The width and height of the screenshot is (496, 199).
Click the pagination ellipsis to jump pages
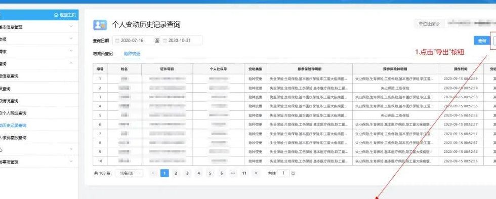pos(233,173)
